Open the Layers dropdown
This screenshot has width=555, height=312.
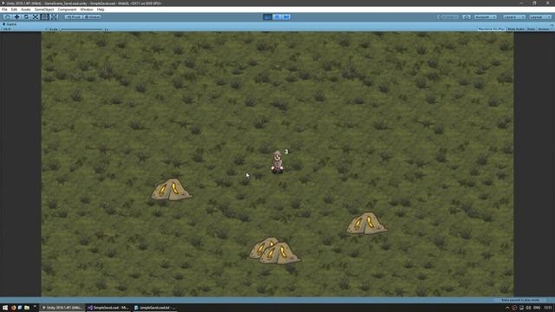coord(514,17)
